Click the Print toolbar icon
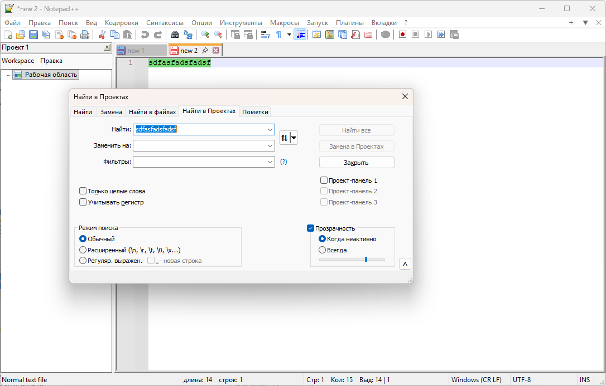606x386 pixels. coord(85,35)
